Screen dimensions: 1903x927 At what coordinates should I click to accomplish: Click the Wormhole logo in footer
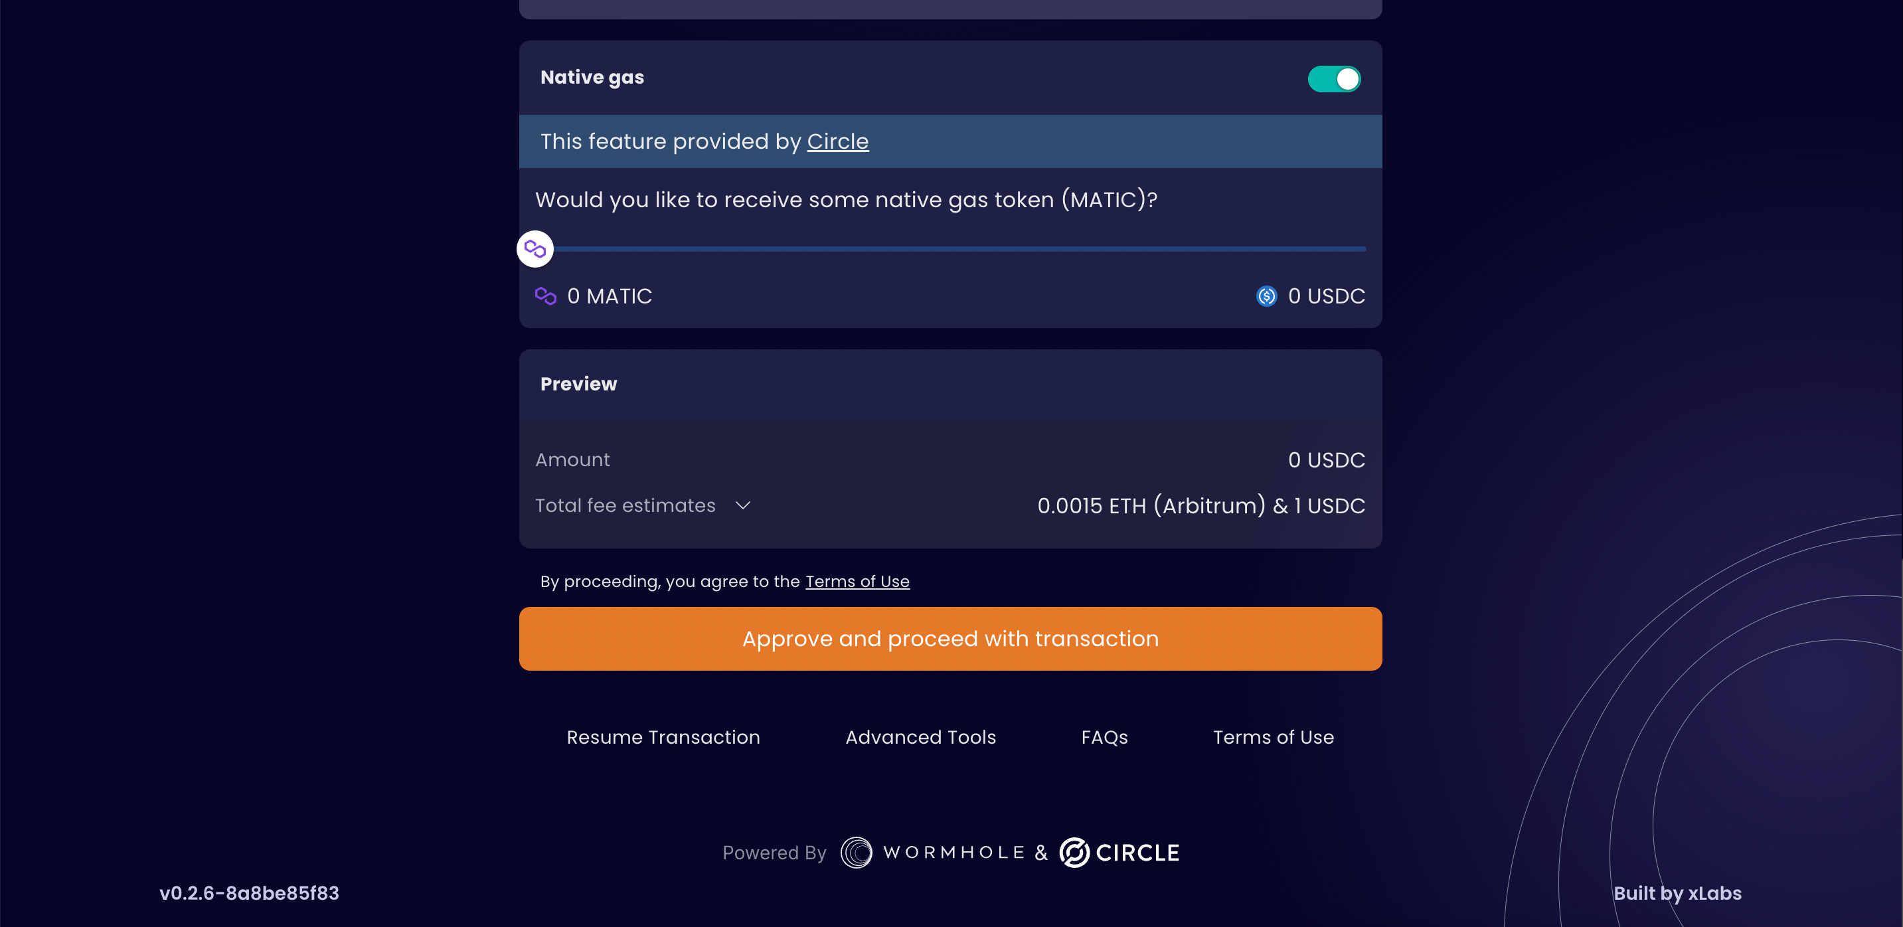coord(932,853)
